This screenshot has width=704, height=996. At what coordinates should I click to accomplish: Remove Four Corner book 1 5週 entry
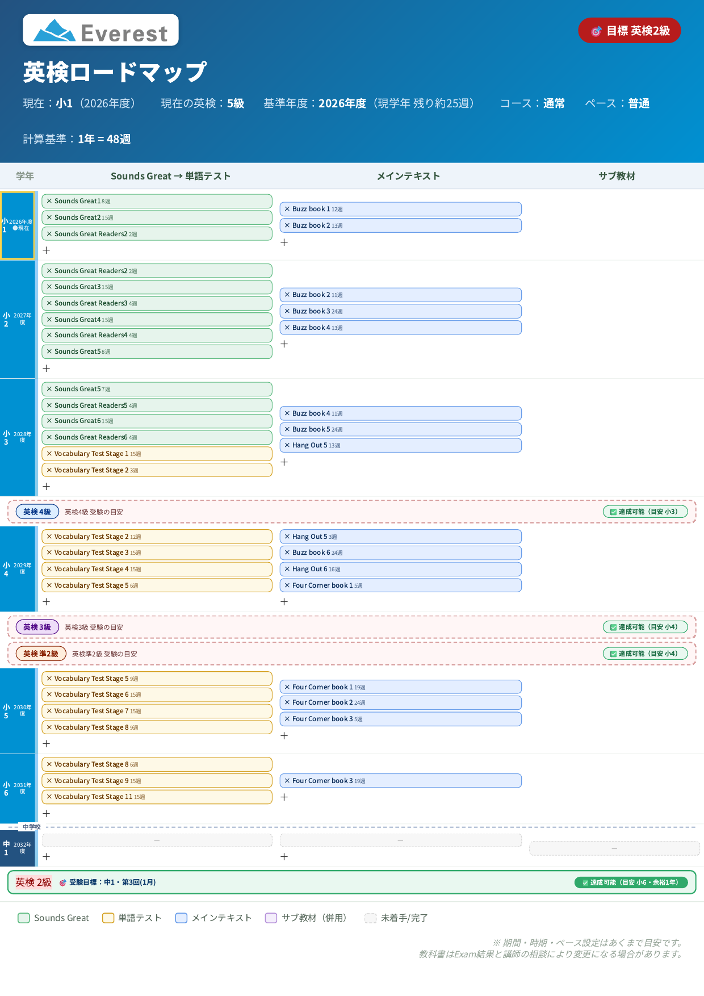pyautogui.click(x=287, y=585)
